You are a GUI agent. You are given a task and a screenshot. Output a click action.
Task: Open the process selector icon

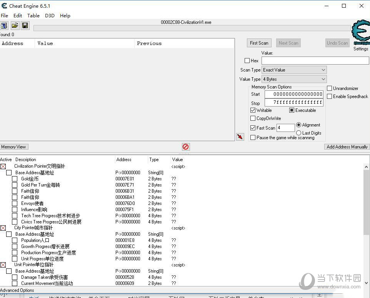click(4, 25)
